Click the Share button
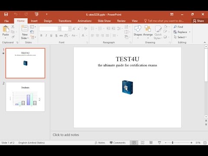Viewport: 208px width, 156px height. [198, 21]
